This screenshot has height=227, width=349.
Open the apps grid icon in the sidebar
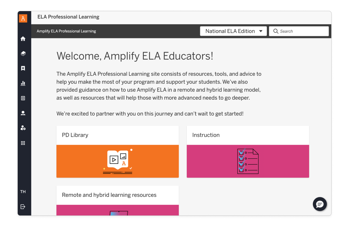pyautogui.click(x=23, y=143)
